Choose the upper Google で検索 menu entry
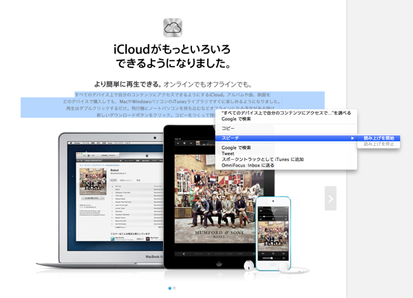 (x=286, y=119)
